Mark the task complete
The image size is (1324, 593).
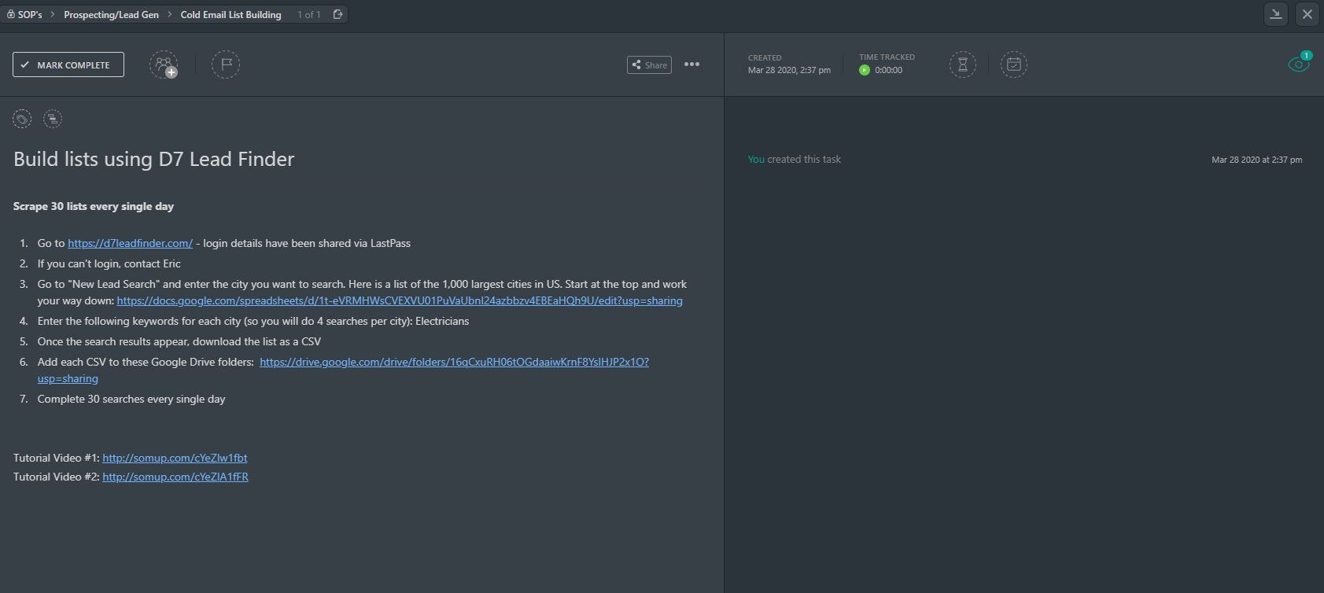tap(68, 64)
